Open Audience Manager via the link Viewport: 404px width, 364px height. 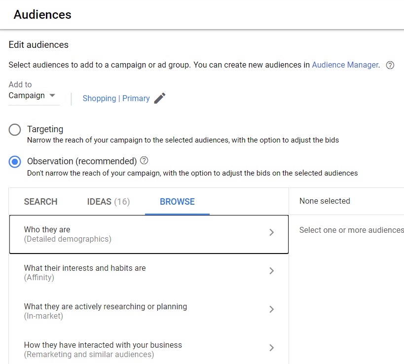pyautogui.click(x=345, y=65)
